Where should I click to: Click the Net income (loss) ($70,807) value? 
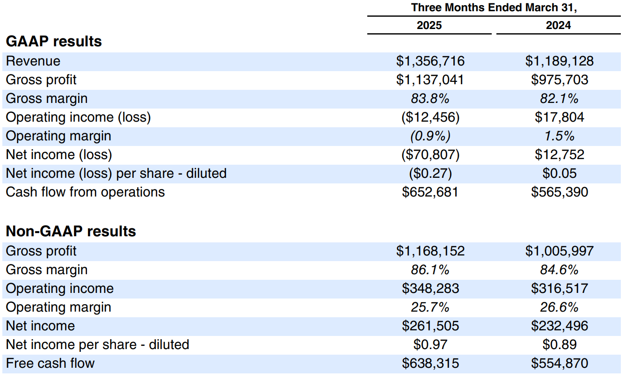coord(430,155)
